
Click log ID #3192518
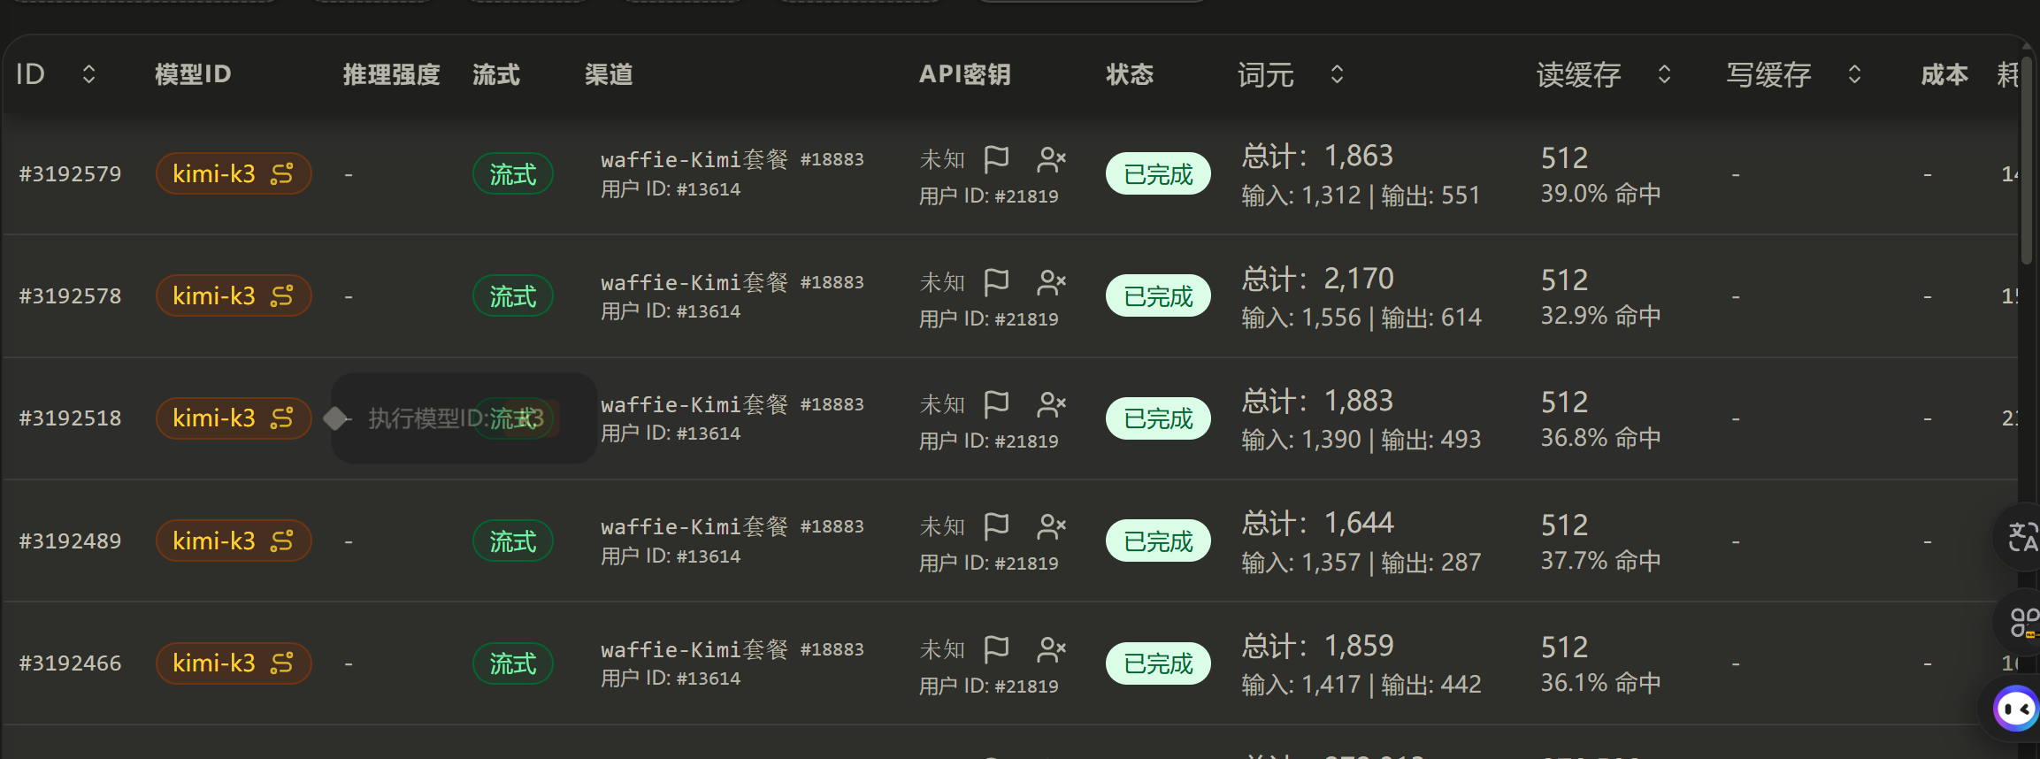70,418
